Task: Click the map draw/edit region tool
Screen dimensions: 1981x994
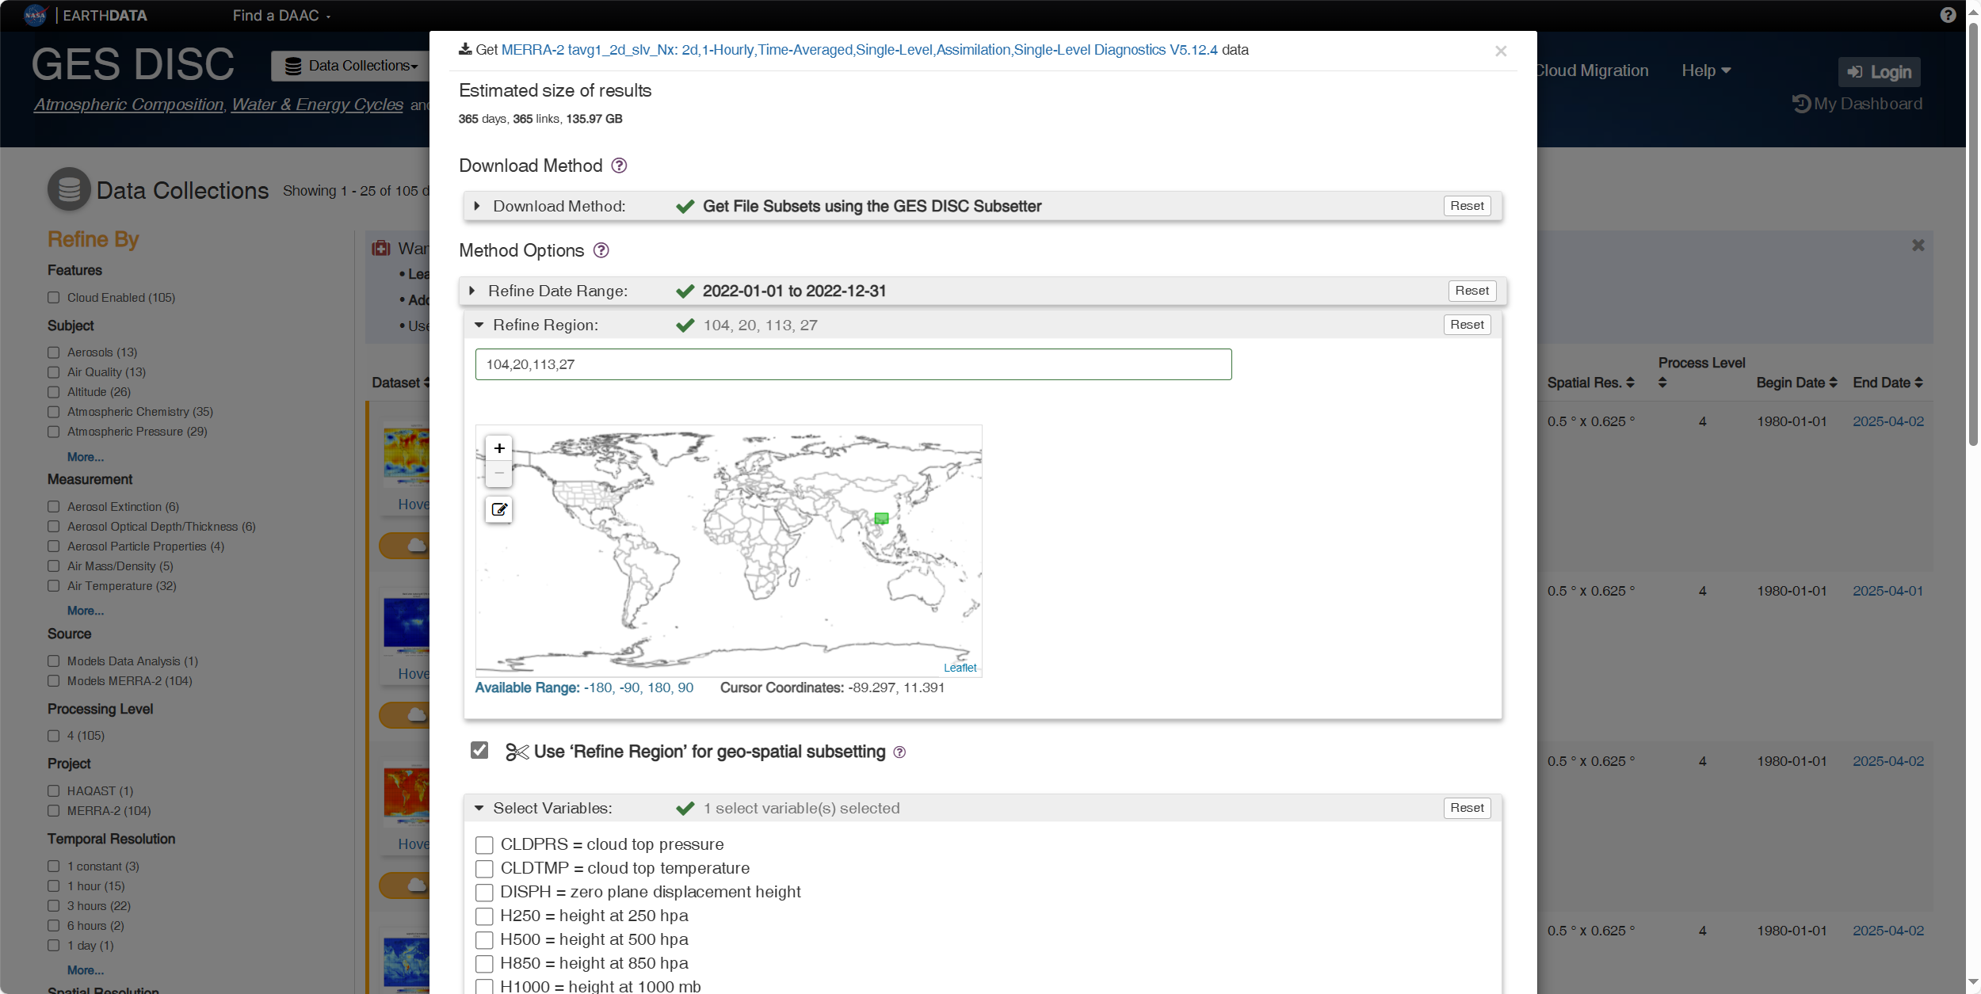Action: pos(499,509)
